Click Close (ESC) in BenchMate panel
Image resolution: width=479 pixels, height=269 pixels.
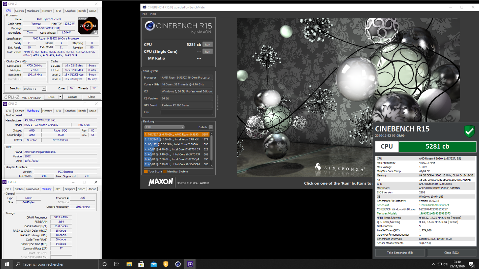point(451,253)
